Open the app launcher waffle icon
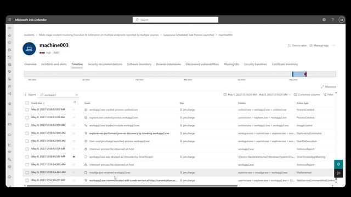This screenshot has height=197, width=351. tap(9, 20)
